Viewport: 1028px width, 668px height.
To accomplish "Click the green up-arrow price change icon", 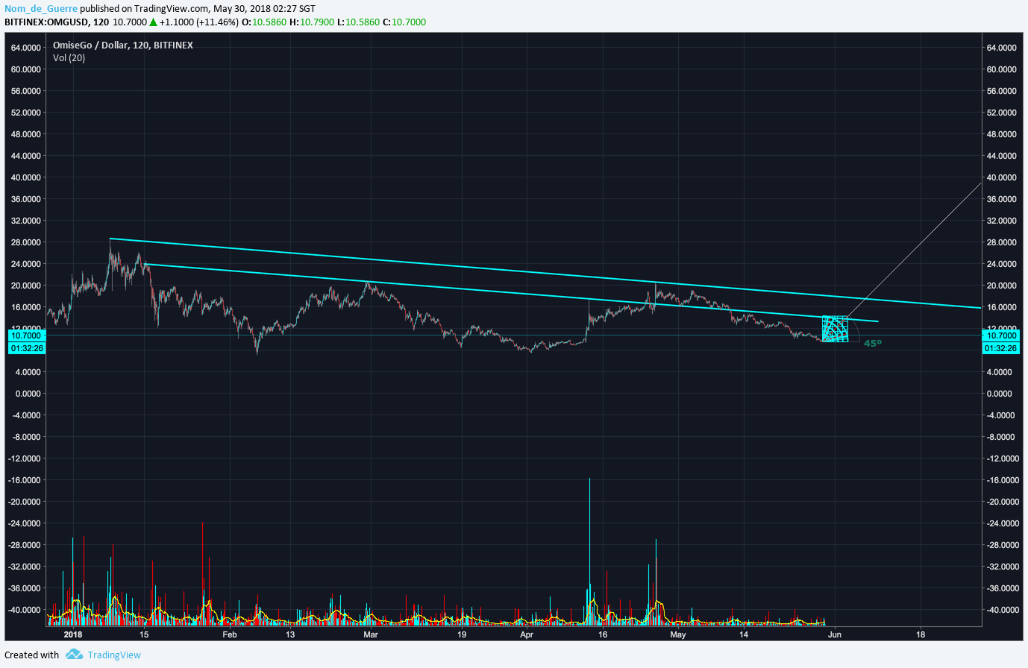I will click(153, 22).
